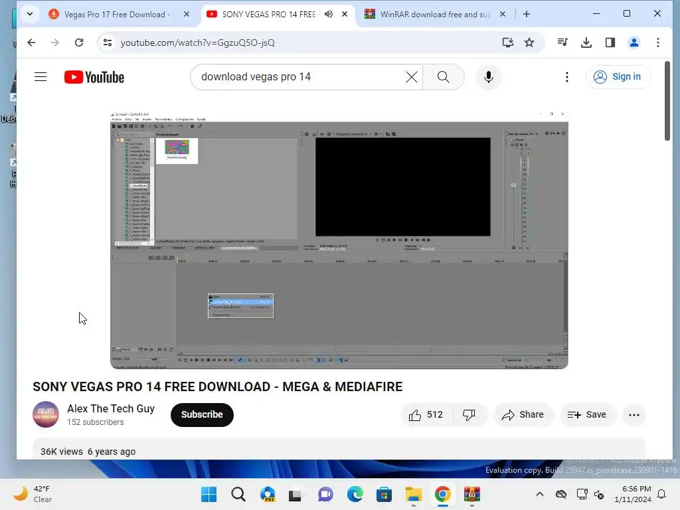
Task: Open Chrome profile avatar
Action: 634,42
